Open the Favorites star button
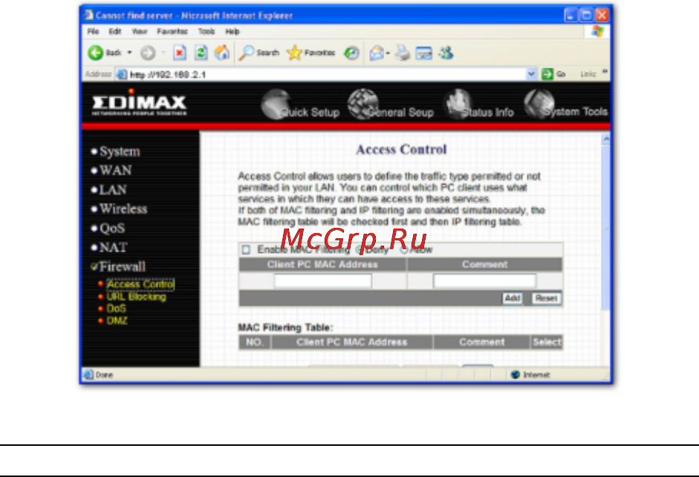 311,53
